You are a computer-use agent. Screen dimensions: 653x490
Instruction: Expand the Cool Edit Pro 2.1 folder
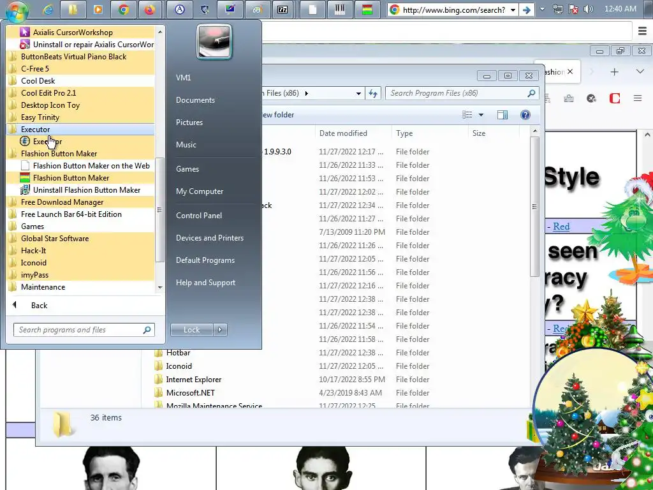[x=80, y=93]
